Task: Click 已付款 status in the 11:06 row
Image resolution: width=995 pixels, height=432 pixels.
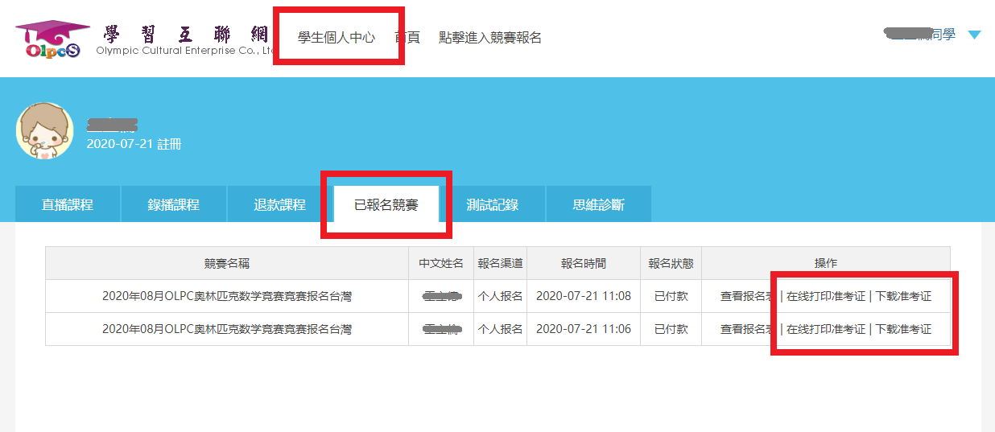Action: 671,329
